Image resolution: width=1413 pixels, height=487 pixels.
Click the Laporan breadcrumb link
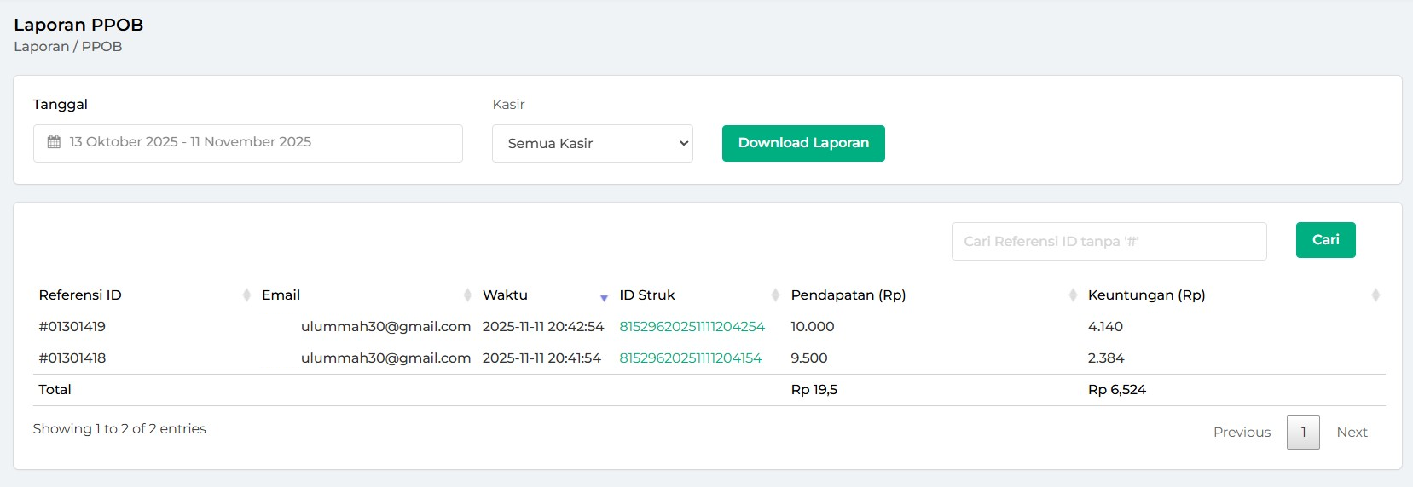click(41, 47)
